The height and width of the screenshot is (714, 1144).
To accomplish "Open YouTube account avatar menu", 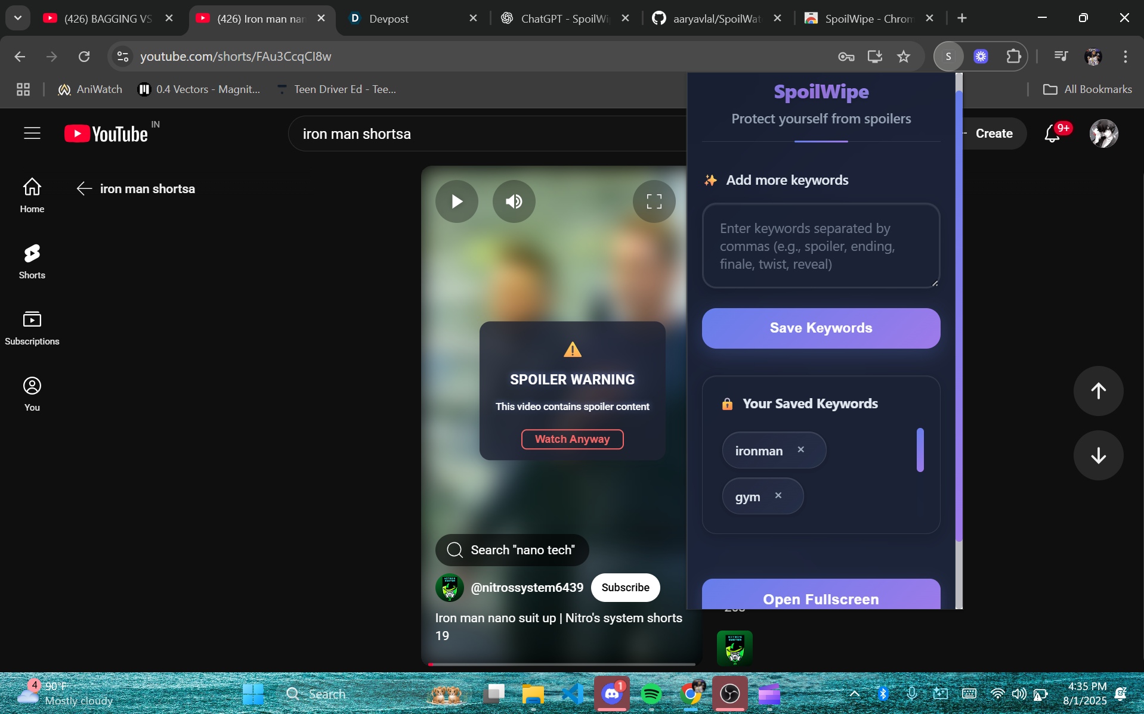I will click(1103, 134).
